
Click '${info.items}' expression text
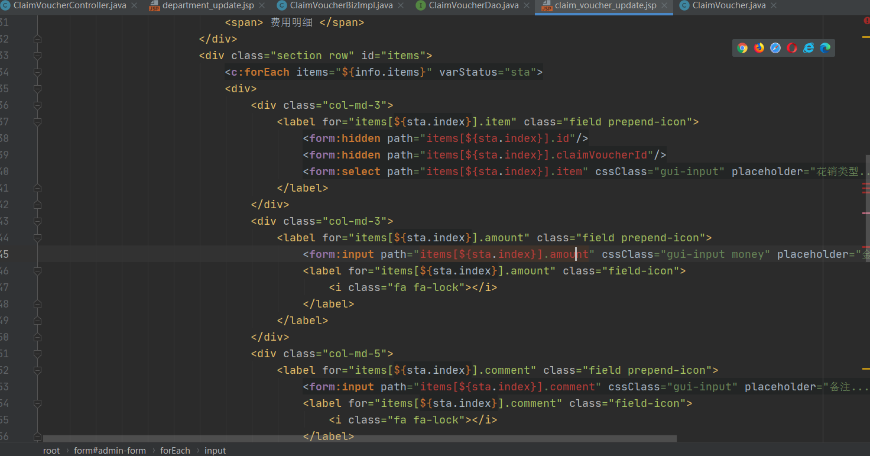click(387, 72)
